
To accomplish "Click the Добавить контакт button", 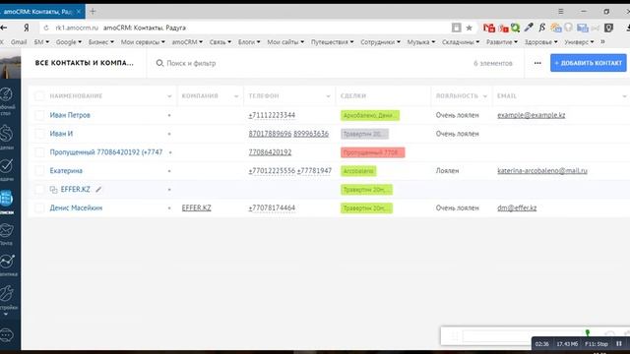I will (589, 63).
